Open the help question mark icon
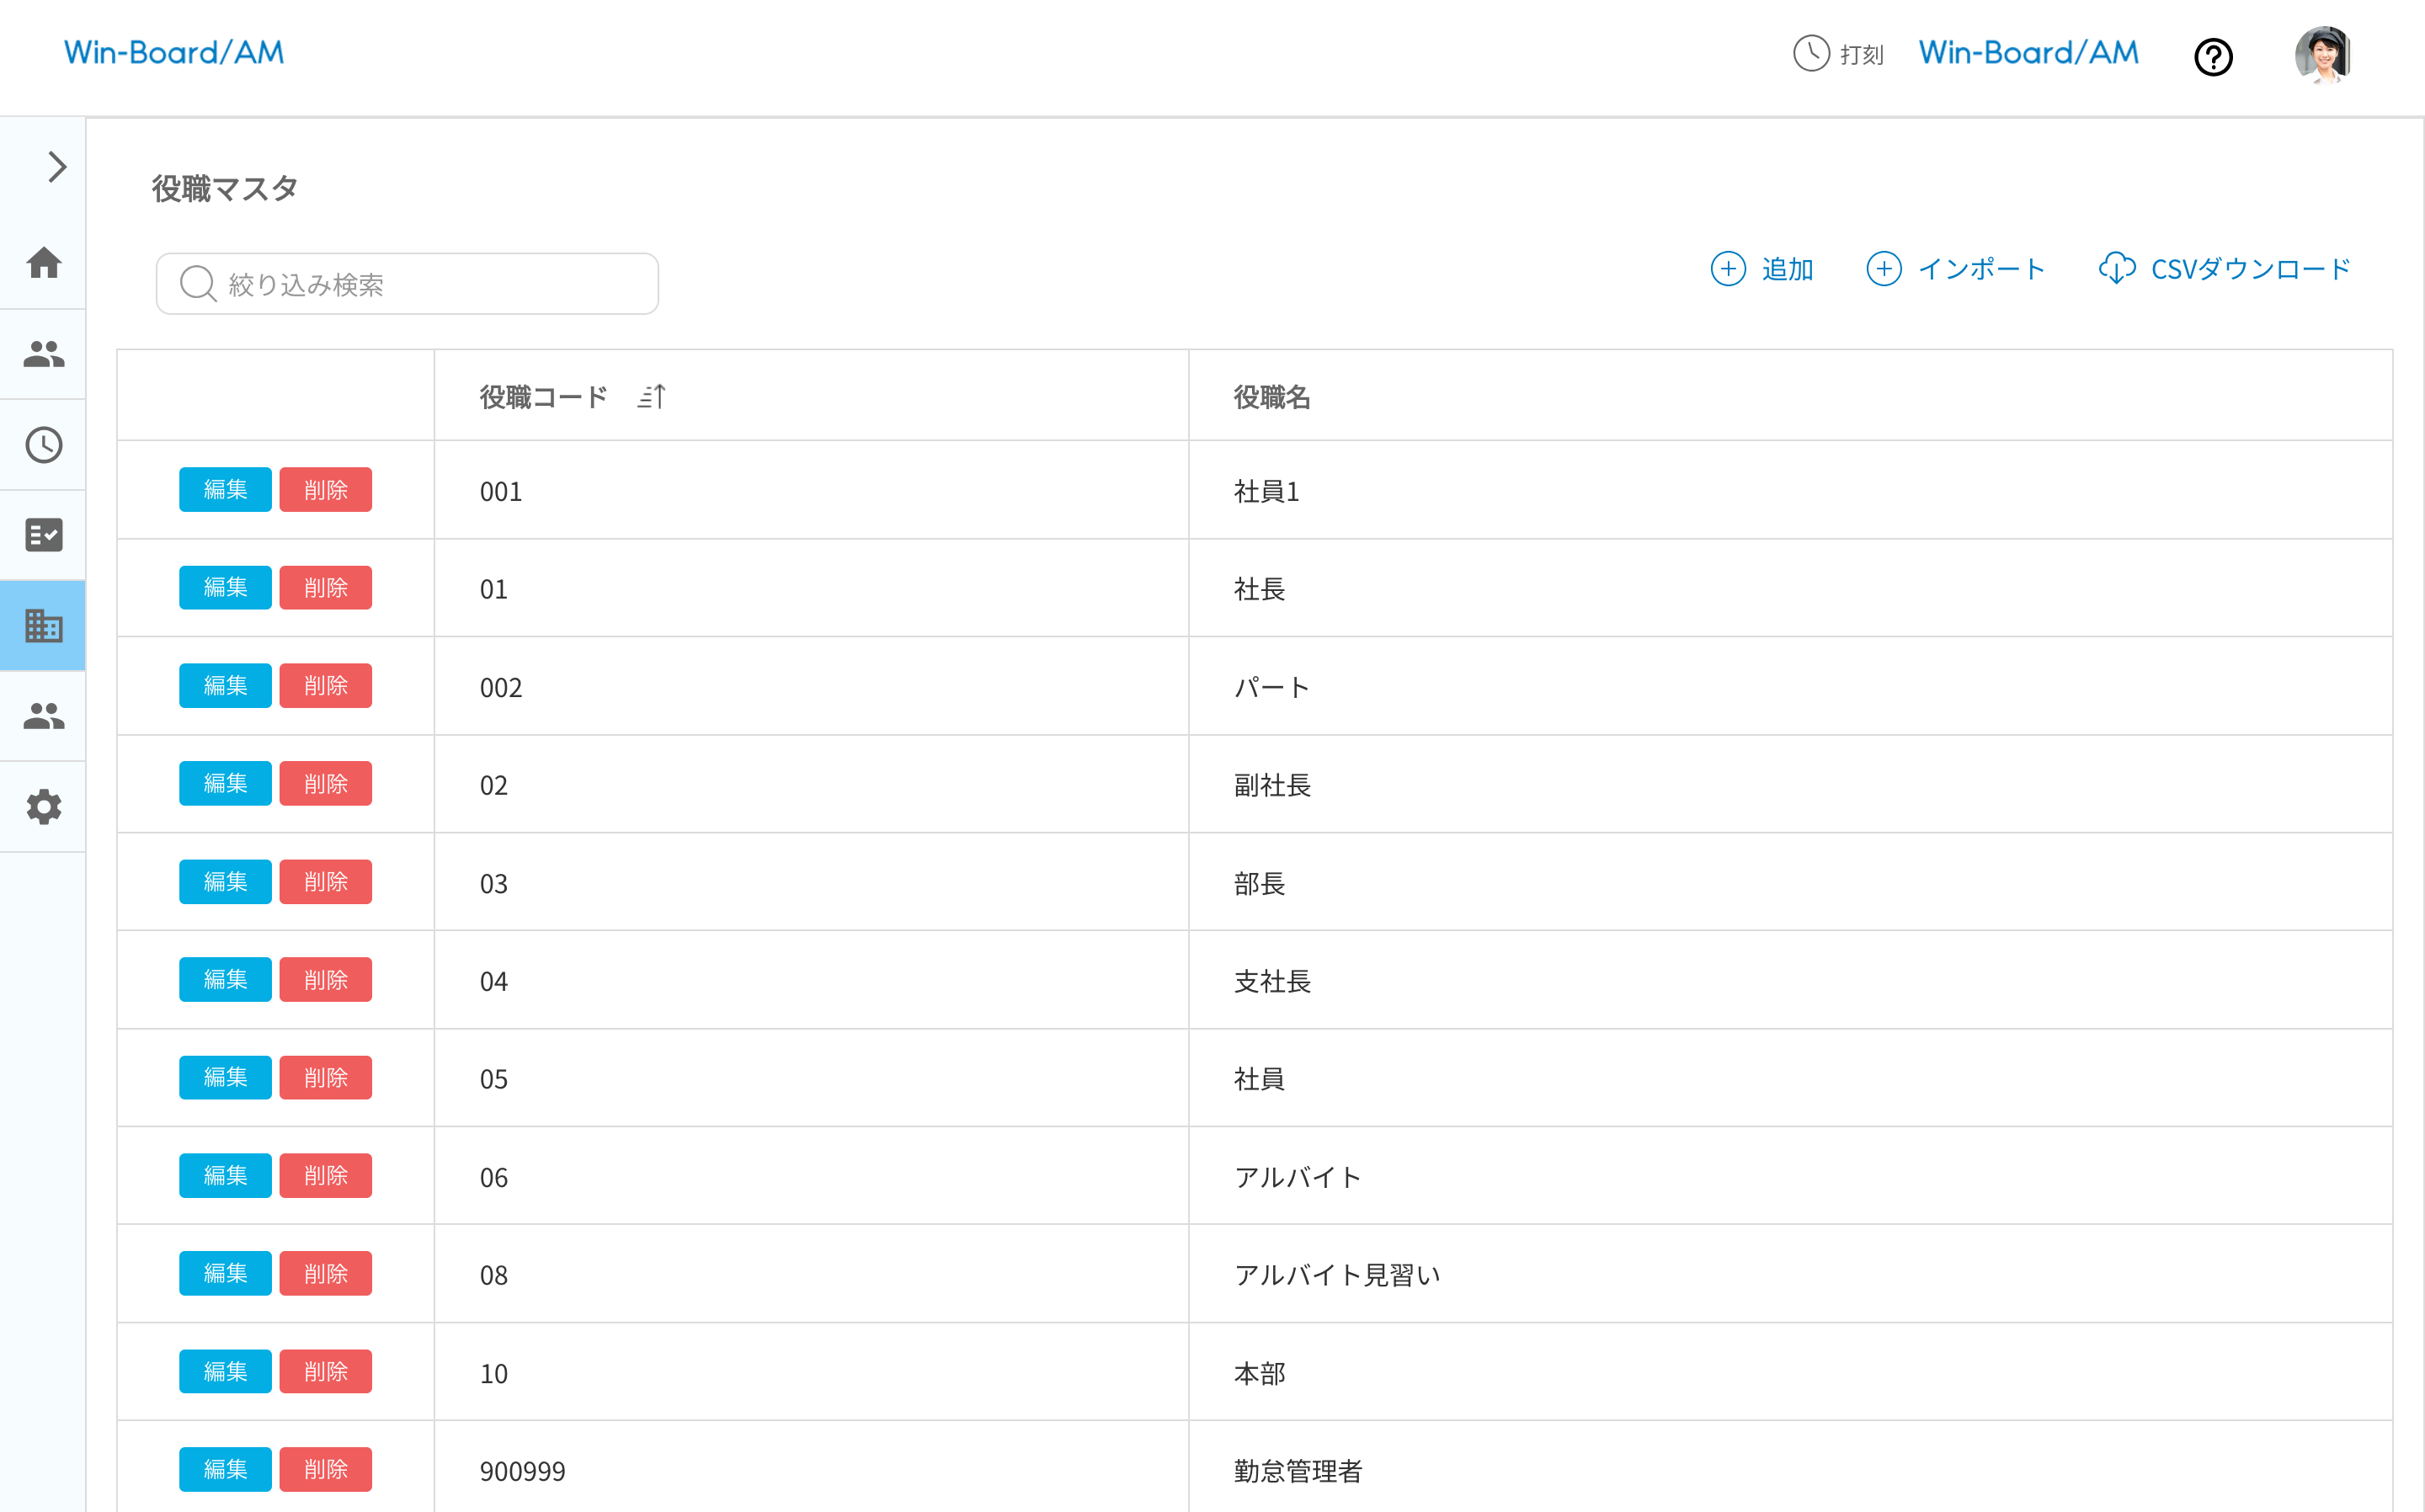Image resolution: width=2425 pixels, height=1512 pixels. tap(2214, 57)
